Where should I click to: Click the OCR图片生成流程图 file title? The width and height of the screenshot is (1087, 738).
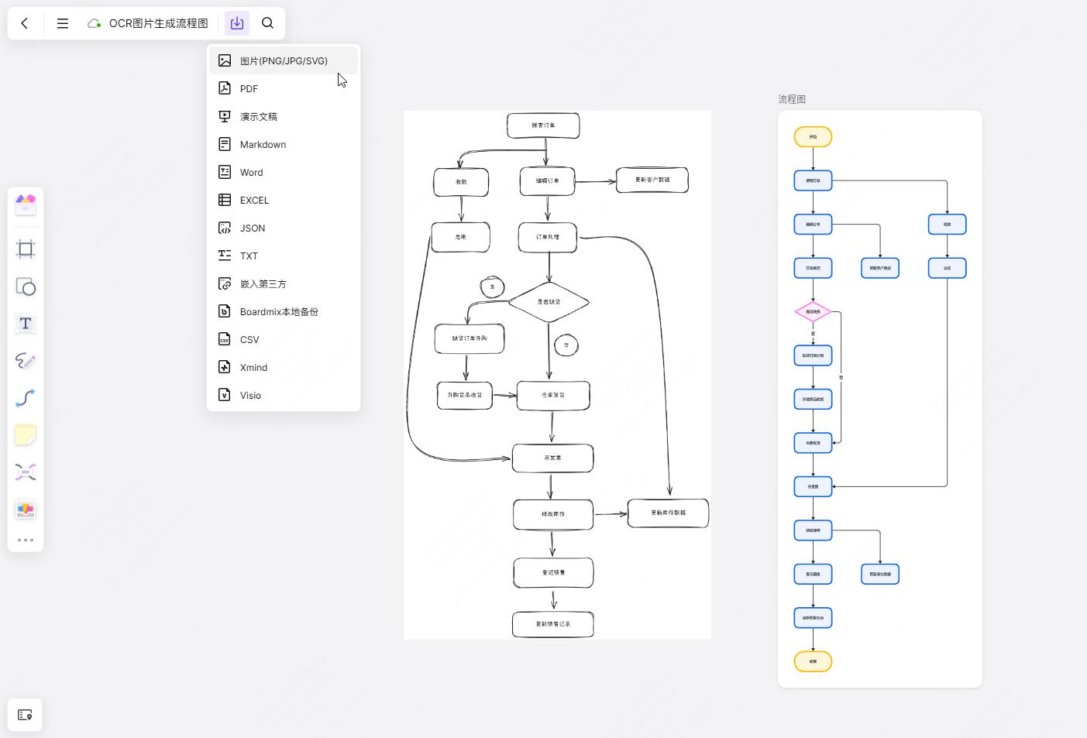[x=158, y=23]
